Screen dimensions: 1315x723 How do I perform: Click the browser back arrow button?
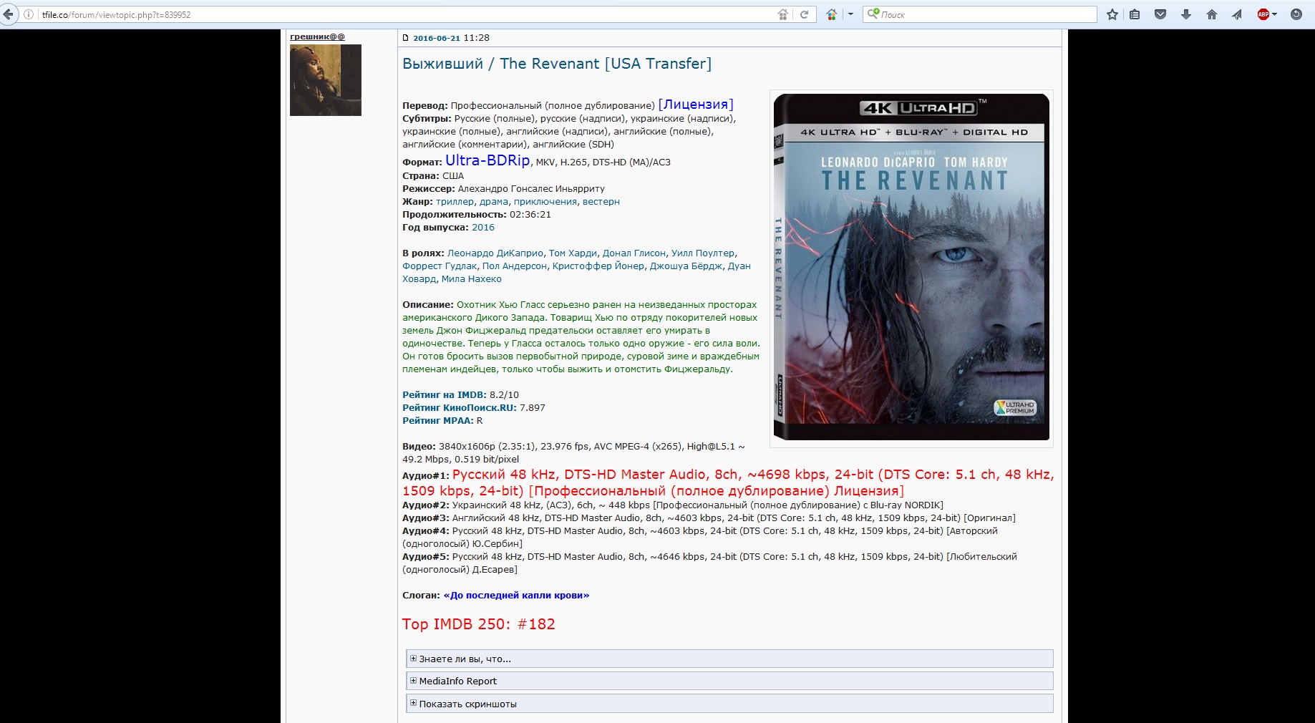8,14
